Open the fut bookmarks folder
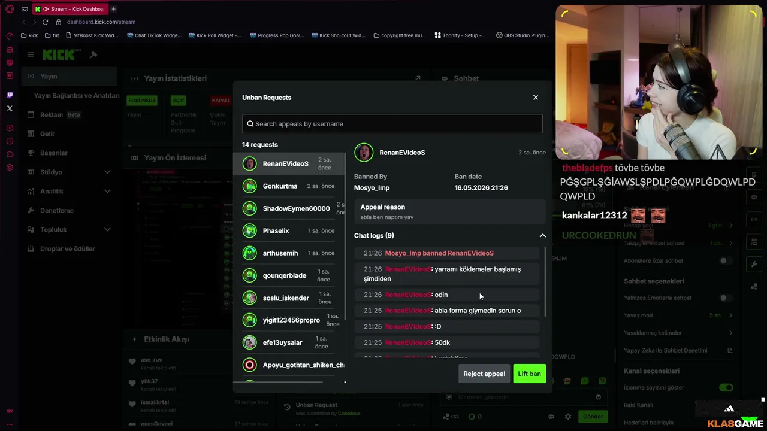The width and height of the screenshot is (767, 431). click(x=52, y=35)
